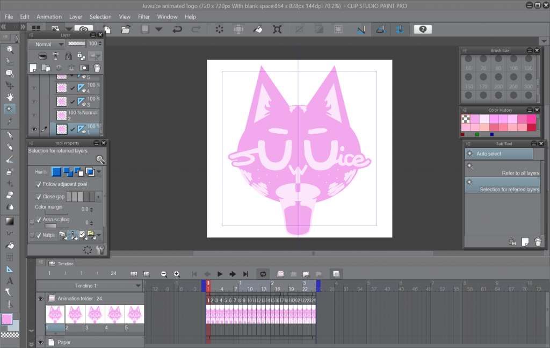The height and width of the screenshot is (348, 550).
Task: Toggle loop playback in the Timeline
Action: [x=262, y=274]
